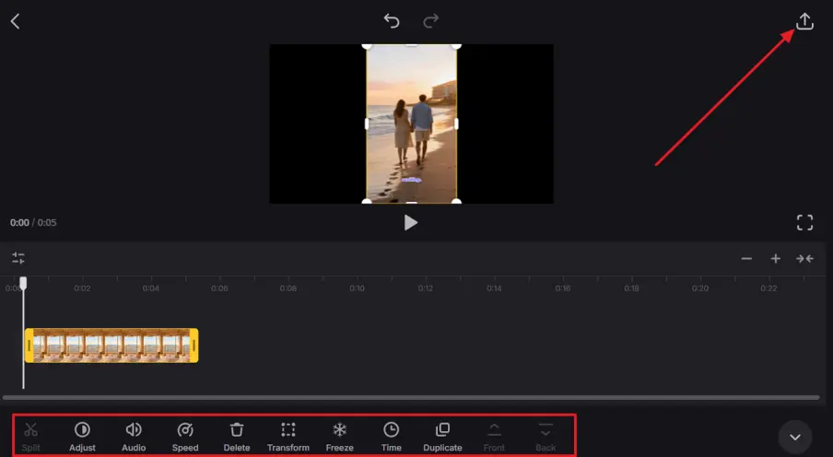The height and width of the screenshot is (457, 833).
Task: Jump to 0:20 on the timeline ruler
Action: click(x=700, y=288)
